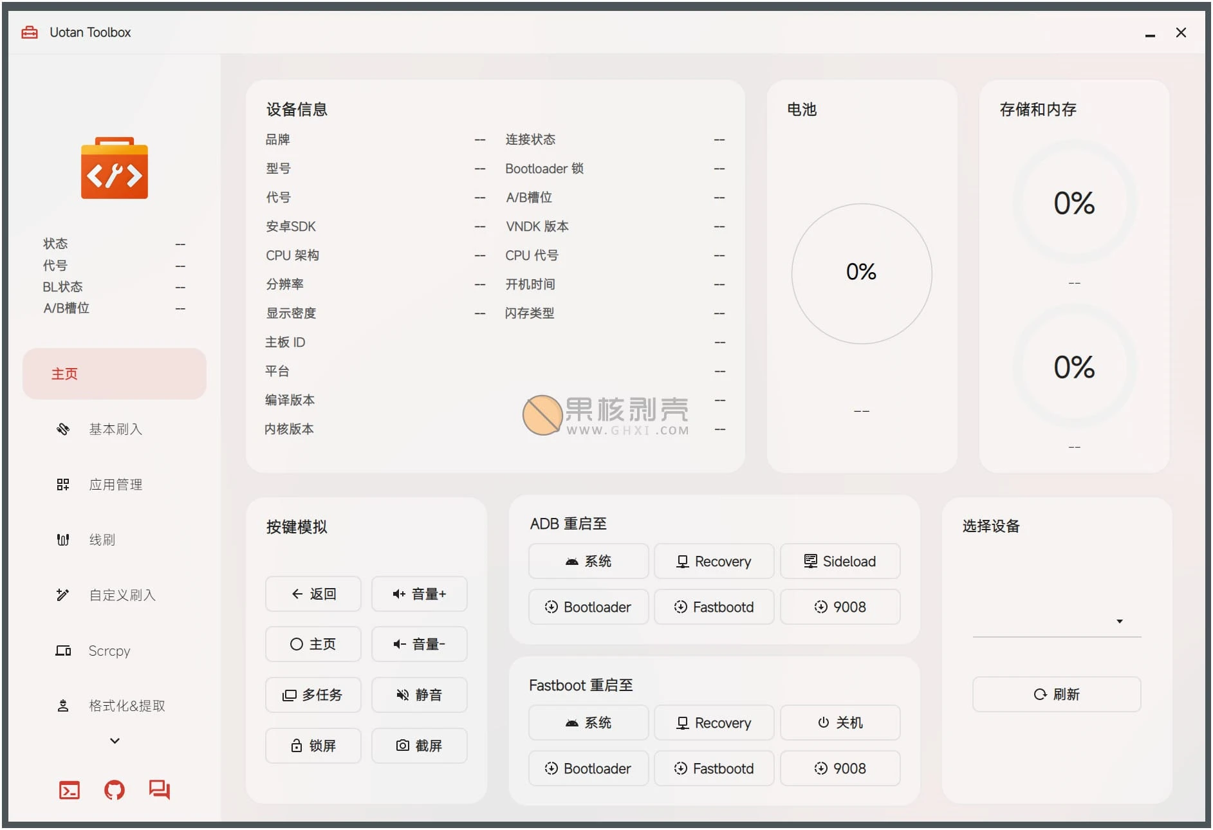This screenshot has height=830, width=1213.
Task: ADB reboot to Recovery
Action: [x=714, y=561]
